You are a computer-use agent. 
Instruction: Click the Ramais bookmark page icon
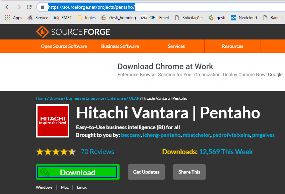pos(265,18)
